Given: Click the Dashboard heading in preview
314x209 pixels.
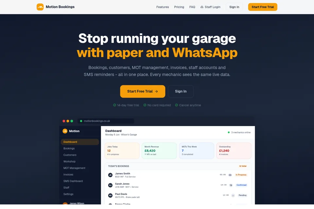Looking at the screenshot, I should (x=113, y=131).
